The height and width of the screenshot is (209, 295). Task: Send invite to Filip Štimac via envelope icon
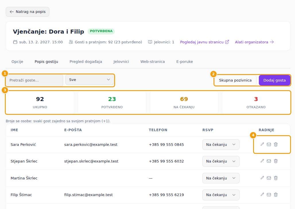click(269, 194)
